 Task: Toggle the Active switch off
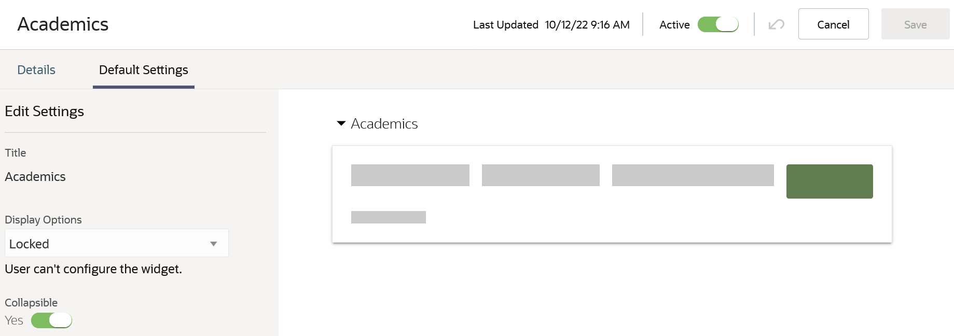(x=718, y=24)
